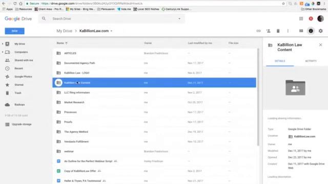Click the browser address bar URL
Screen dimensions: 328x184
click(92, 4)
